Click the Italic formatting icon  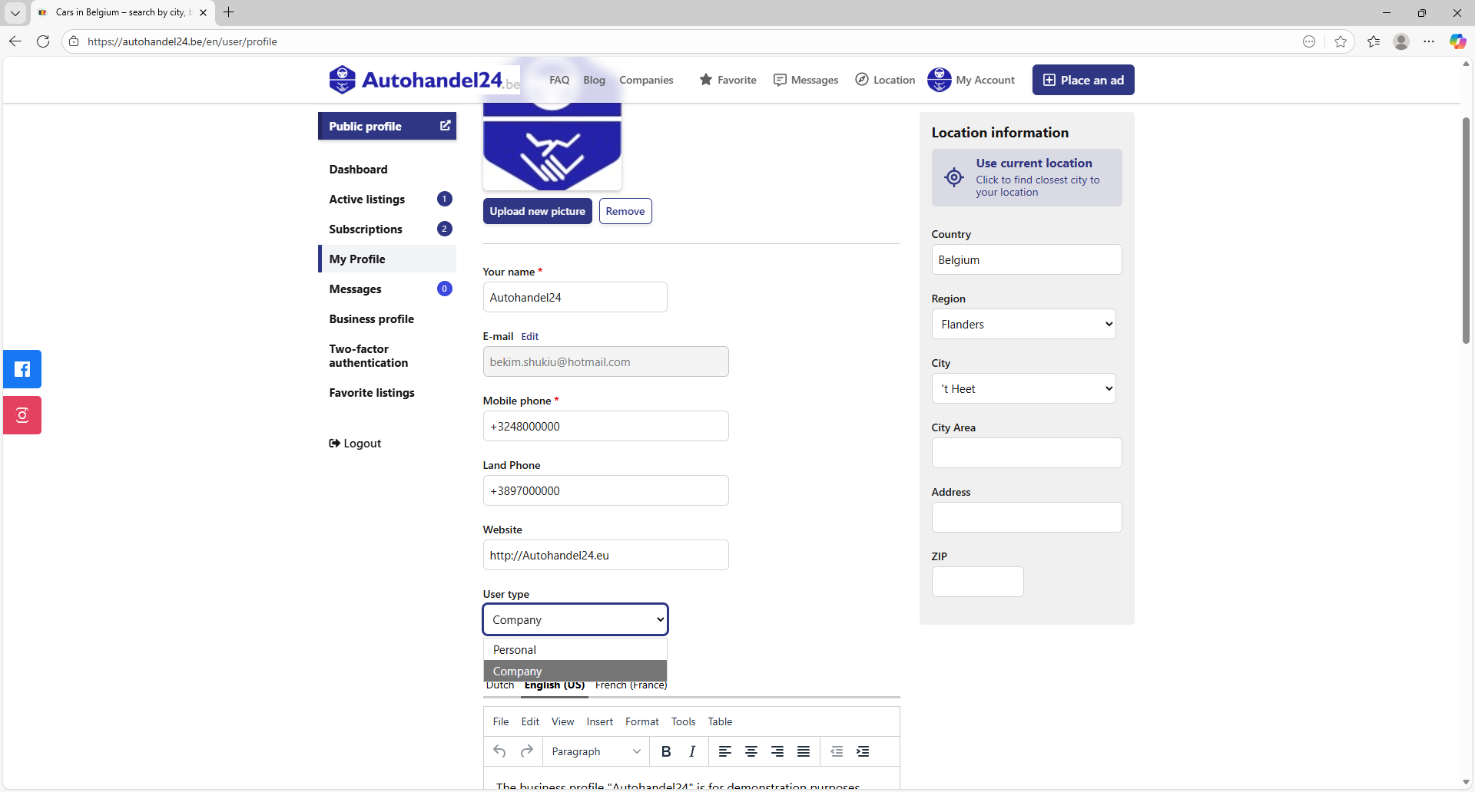pyautogui.click(x=692, y=751)
